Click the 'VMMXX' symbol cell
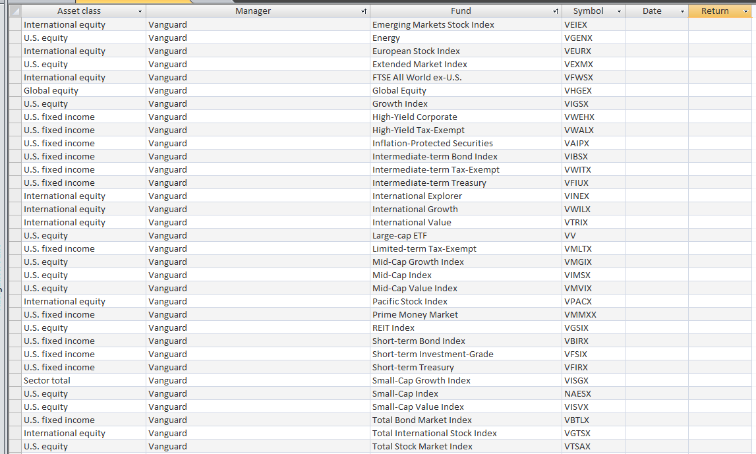Viewport: 756px width, 454px height. 593,314
